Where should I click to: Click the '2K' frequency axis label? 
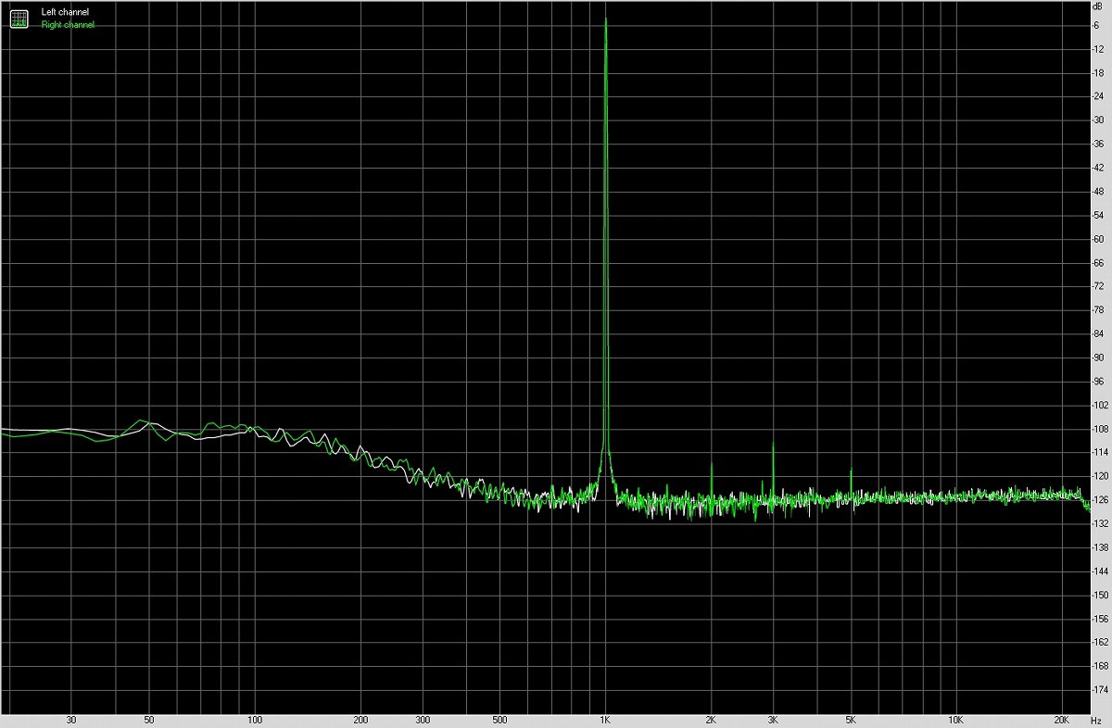click(711, 720)
